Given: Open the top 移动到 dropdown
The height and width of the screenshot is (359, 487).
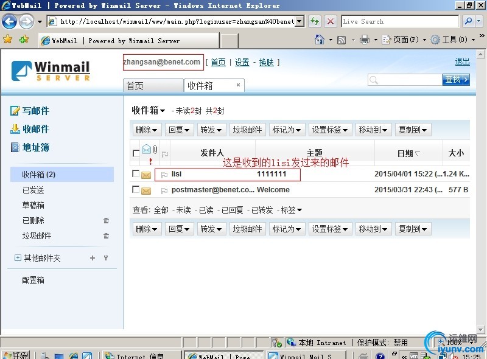Looking at the screenshot, I should (x=373, y=130).
